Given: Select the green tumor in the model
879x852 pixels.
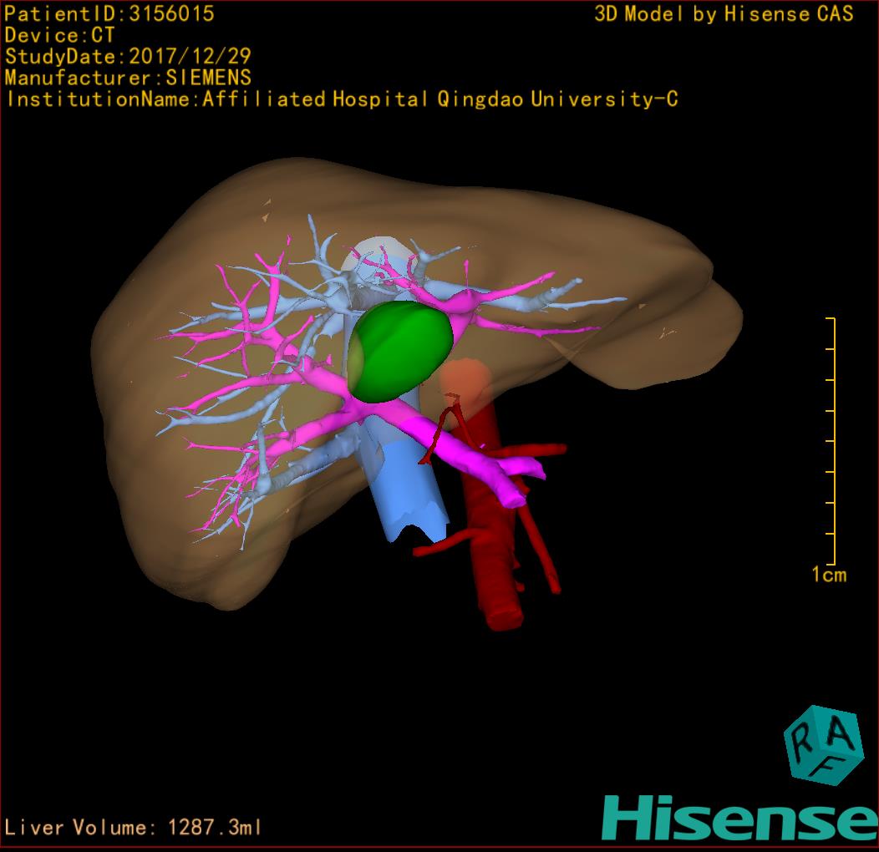Looking at the screenshot, I should click(x=401, y=347).
